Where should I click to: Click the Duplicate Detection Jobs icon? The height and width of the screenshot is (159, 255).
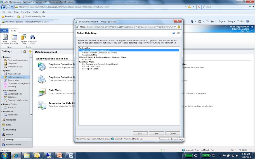pos(42,79)
